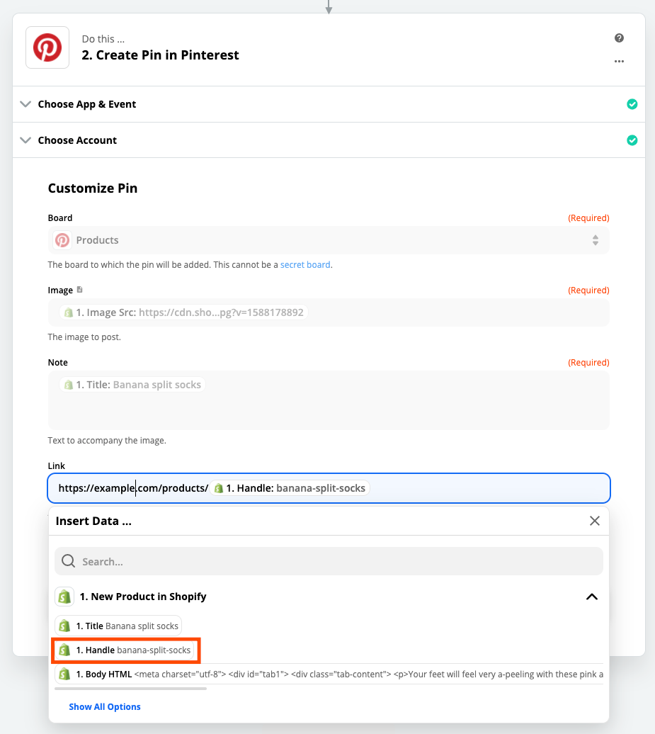This screenshot has width=655, height=734.
Task: Click the green checkmark beside Choose Account
Action: click(632, 140)
